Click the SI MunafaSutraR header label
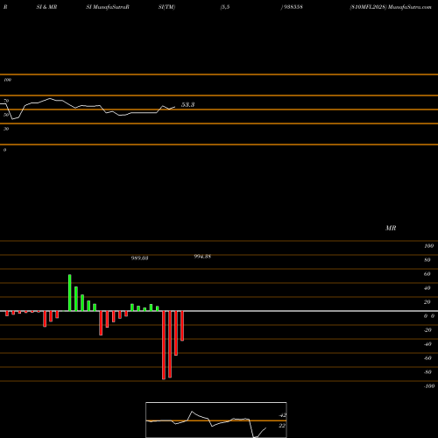Viewport: 438px width, 438px height. pyautogui.click(x=108, y=7)
